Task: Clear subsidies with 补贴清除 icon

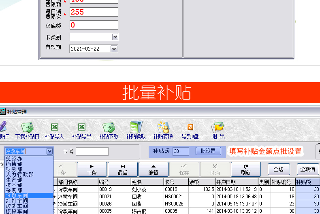Action: (x=163, y=130)
